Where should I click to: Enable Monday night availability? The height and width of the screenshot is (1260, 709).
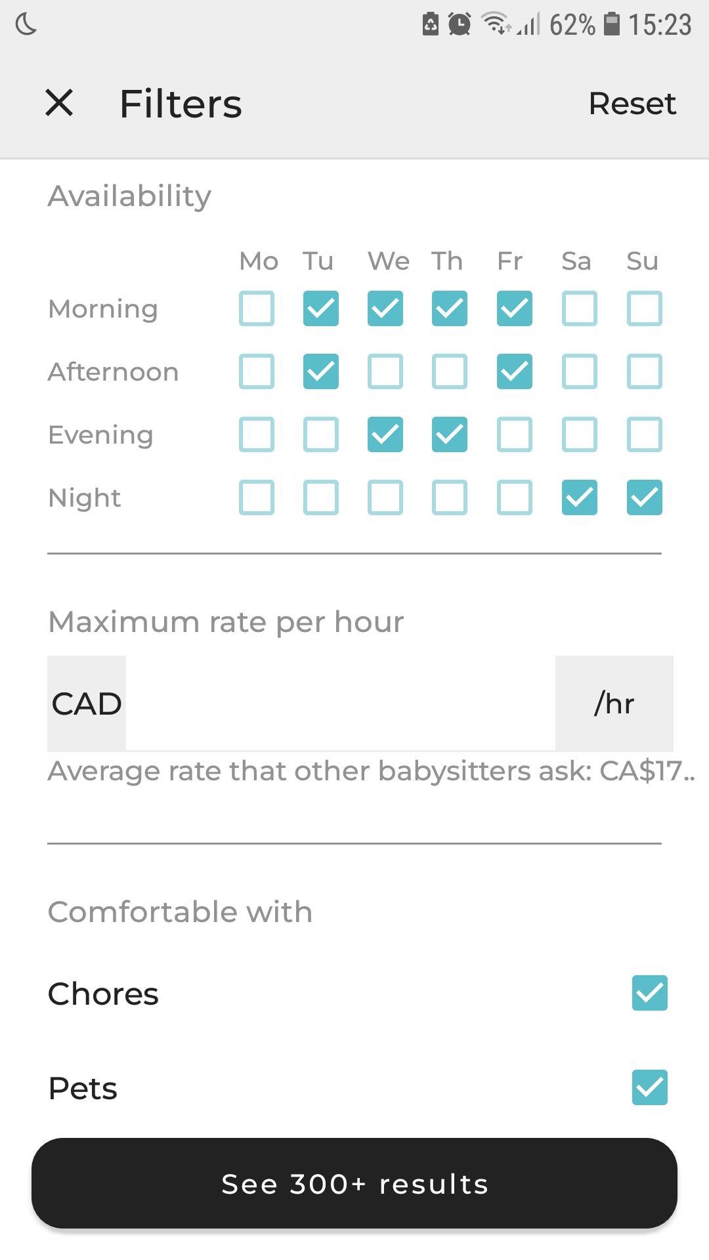[257, 497]
